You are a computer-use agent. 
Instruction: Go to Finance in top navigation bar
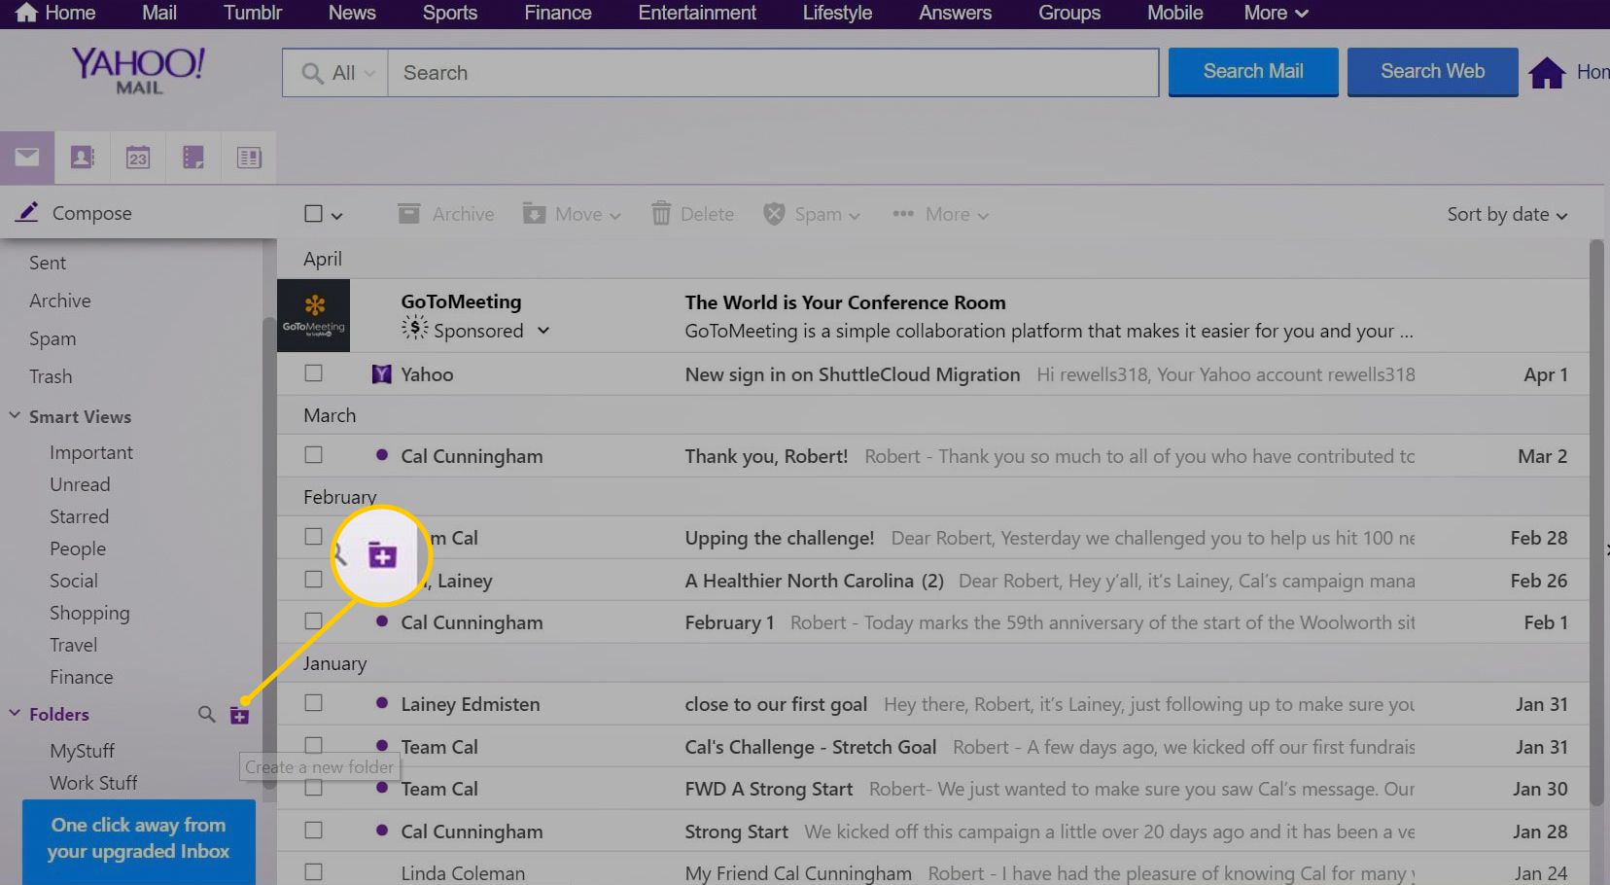[558, 13]
